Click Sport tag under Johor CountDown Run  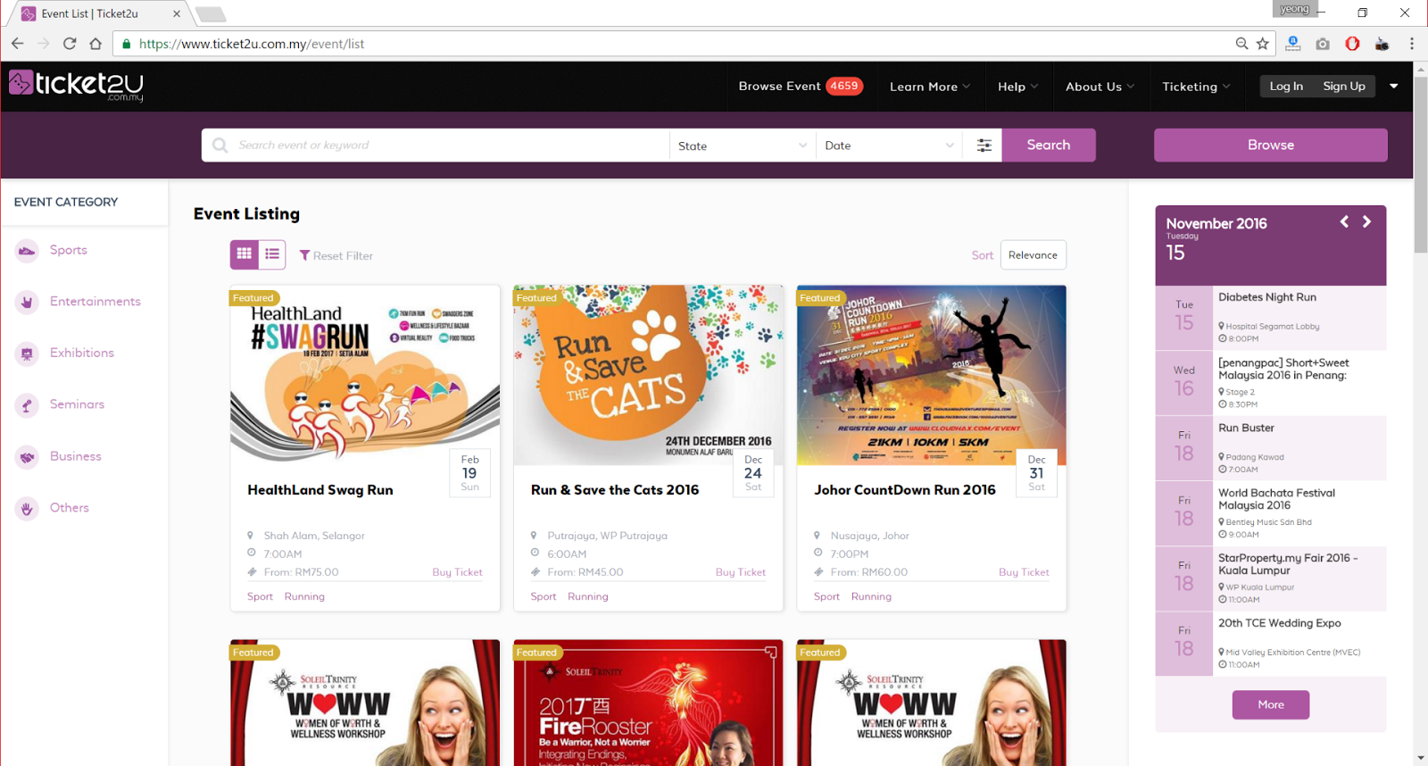point(826,596)
